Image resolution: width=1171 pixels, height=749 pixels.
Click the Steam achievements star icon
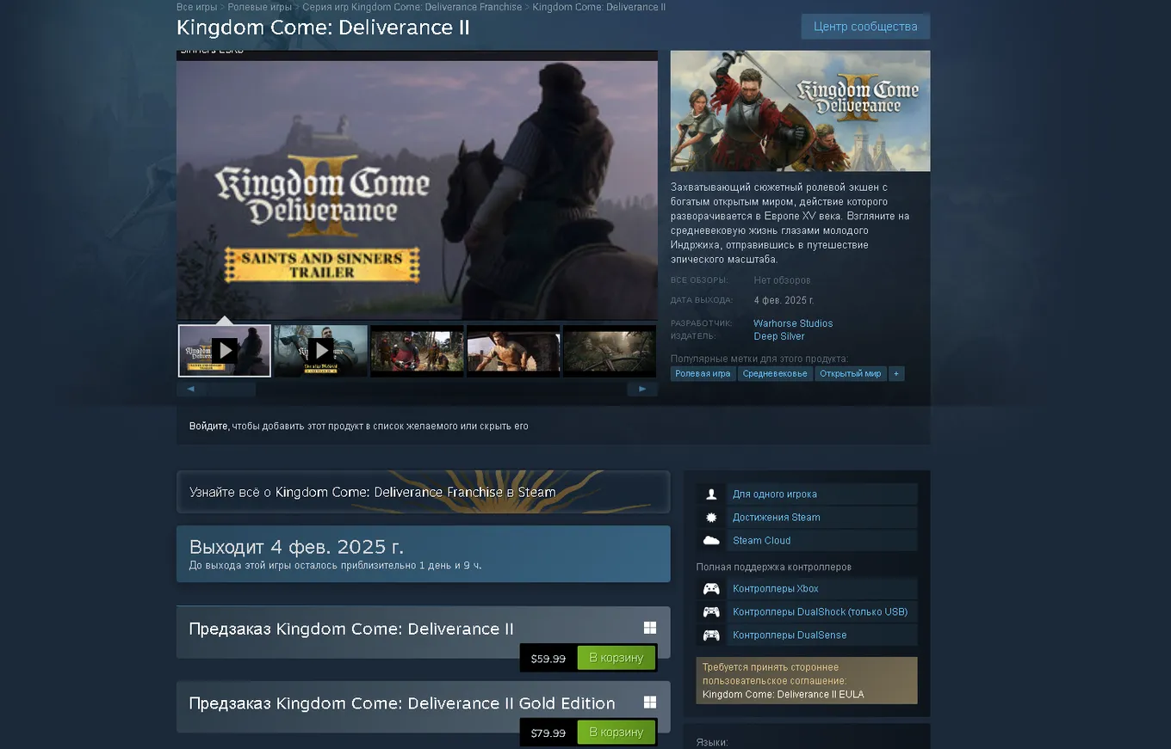(x=711, y=517)
